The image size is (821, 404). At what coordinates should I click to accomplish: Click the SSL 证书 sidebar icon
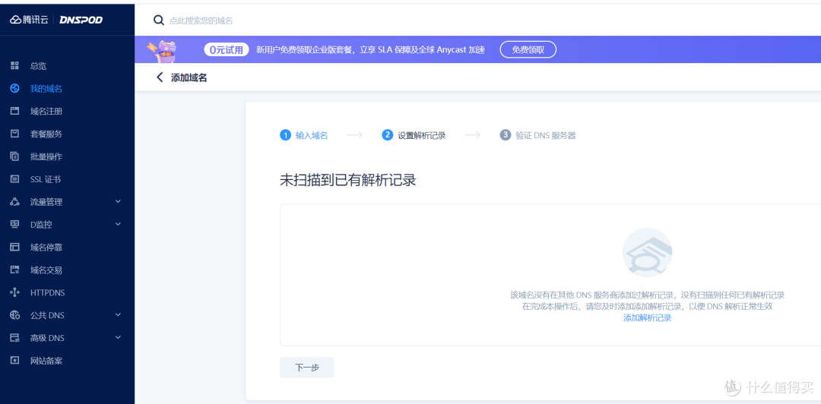point(14,179)
